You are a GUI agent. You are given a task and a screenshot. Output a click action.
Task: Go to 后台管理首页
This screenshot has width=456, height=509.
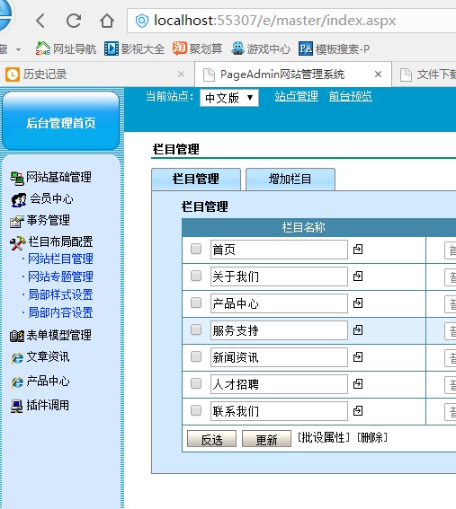coord(61,120)
